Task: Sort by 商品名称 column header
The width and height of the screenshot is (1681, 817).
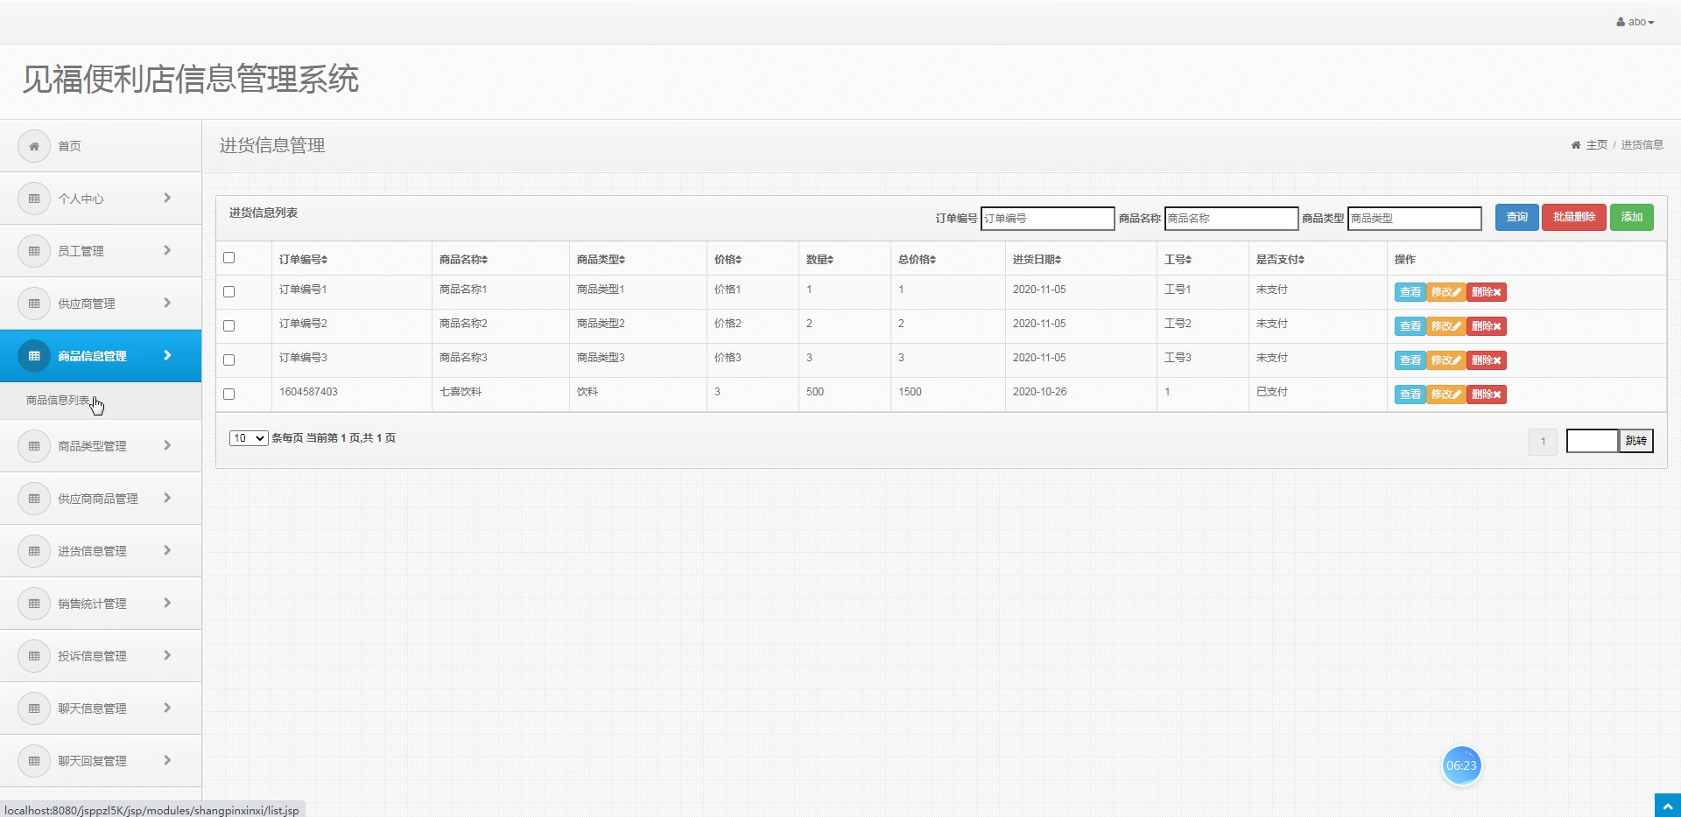Action: (x=463, y=260)
